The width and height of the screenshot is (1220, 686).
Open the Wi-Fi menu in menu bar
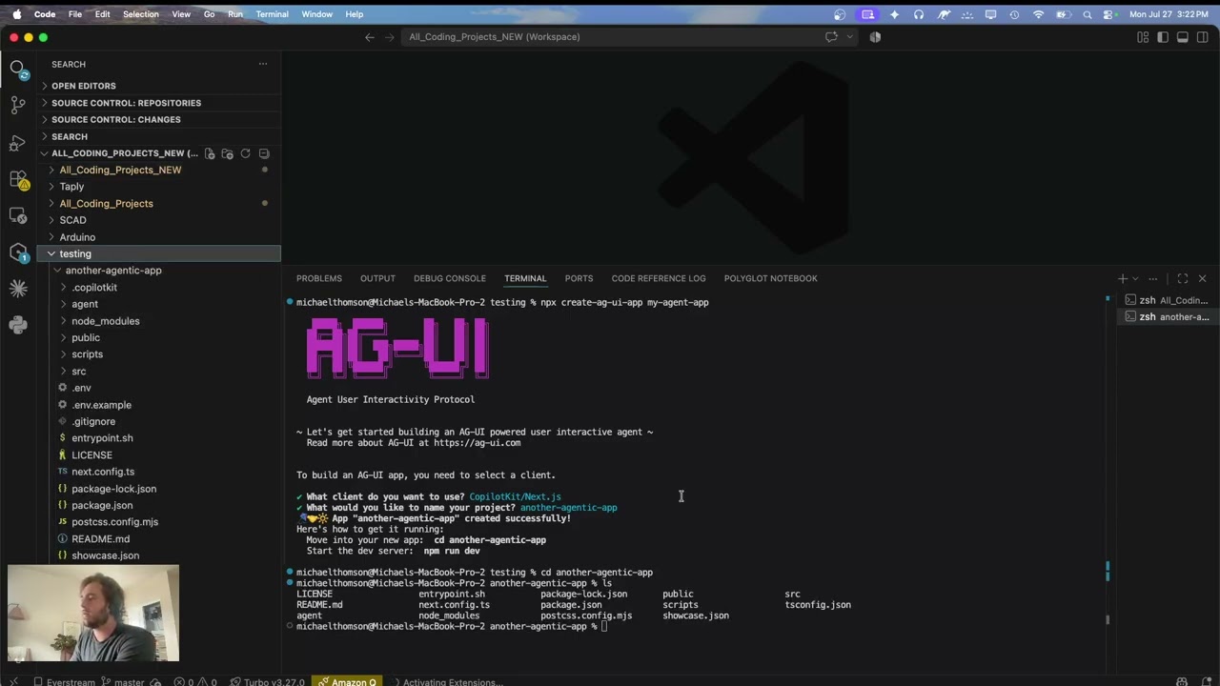click(1038, 14)
